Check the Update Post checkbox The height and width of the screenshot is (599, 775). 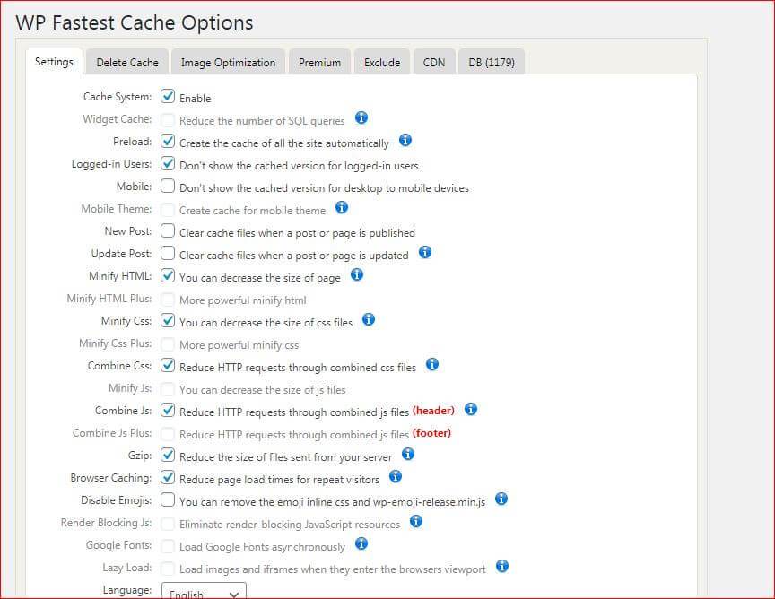point(168,253)
